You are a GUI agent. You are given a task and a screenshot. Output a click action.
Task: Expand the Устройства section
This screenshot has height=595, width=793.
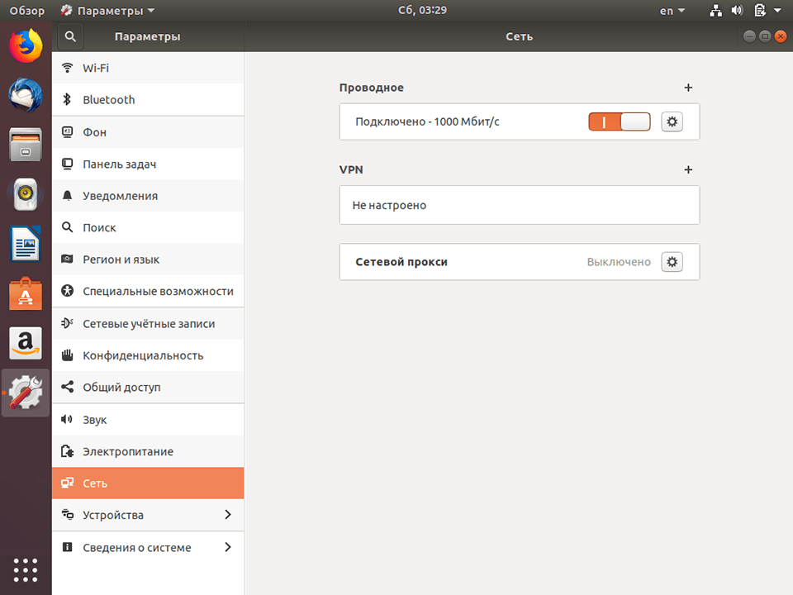147,515
